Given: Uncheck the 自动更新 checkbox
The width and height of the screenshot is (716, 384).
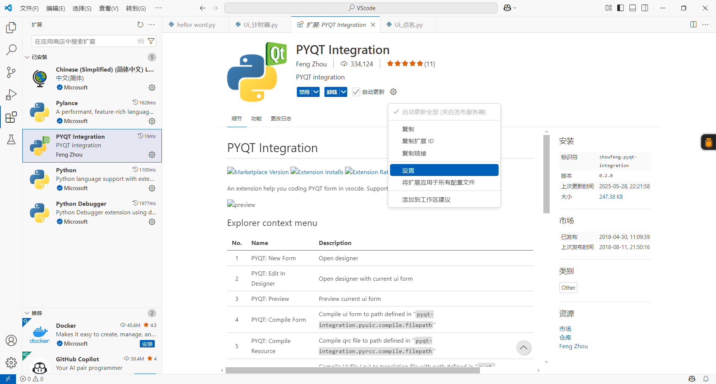Looking at the screenshot, I should tap(356, 92).
